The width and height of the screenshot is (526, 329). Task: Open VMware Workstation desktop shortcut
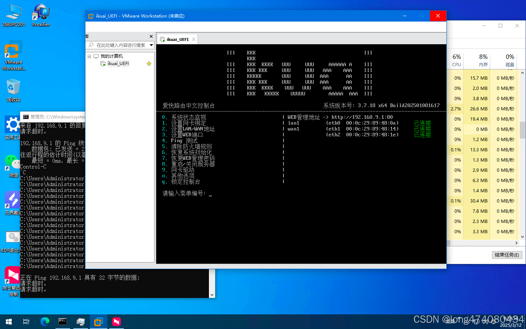(14, 56)
